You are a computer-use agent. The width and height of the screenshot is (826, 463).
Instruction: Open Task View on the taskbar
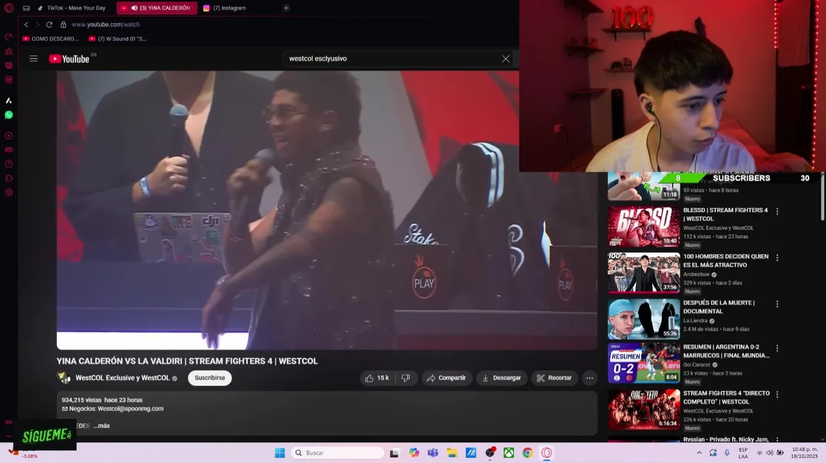coord(394,453)
